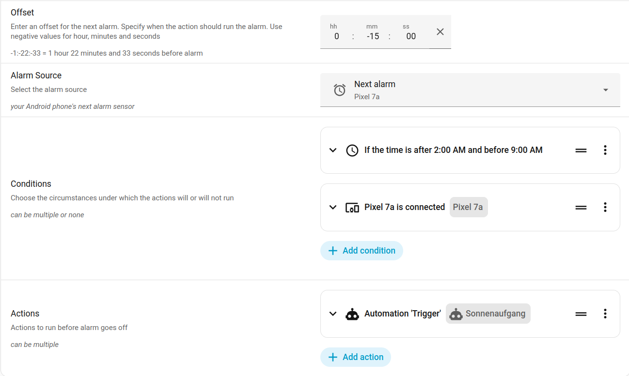Expand the Automation 'Trigger' action row
This screenshot has height=376, width=629.
click(x=333, y=314)
